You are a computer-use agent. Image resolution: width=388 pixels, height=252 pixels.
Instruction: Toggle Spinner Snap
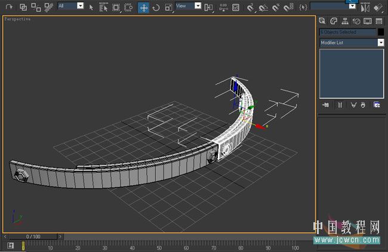click(288, 7)
